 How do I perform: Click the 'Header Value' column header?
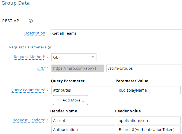pos(128,111)
